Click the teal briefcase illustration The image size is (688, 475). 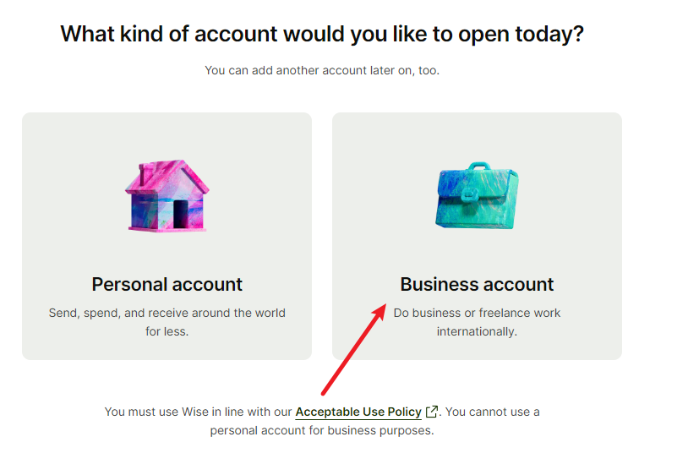(477, 196)
